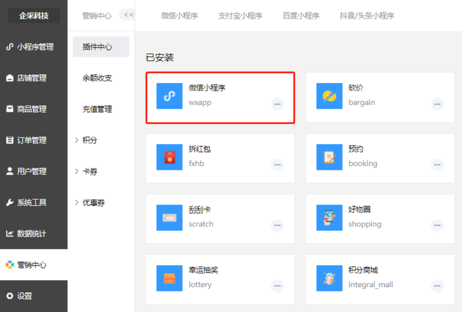Click the 卡券 submenu label
The height and width of the screenshot is (312, 462).
90,172
